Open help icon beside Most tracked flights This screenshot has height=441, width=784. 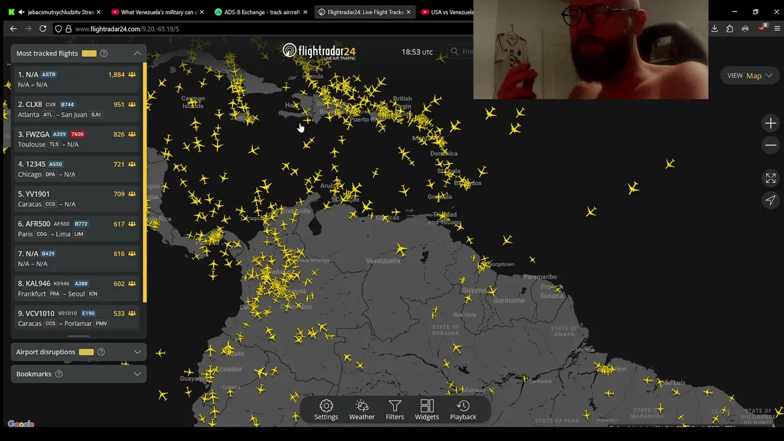click(104, 53)
